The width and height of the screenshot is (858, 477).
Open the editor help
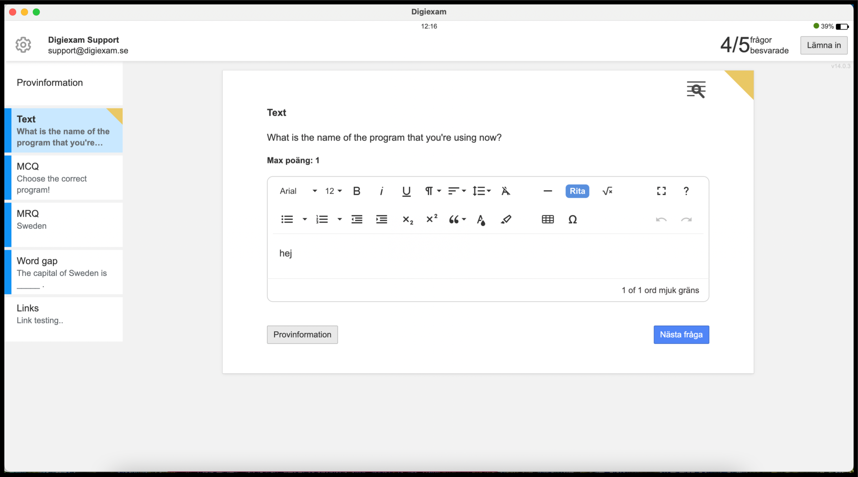pyautogui.click(x=686, y=191)
